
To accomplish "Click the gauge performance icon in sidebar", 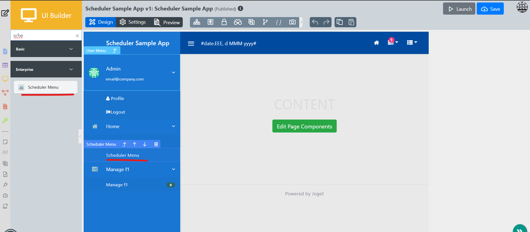I will (5, 196).
